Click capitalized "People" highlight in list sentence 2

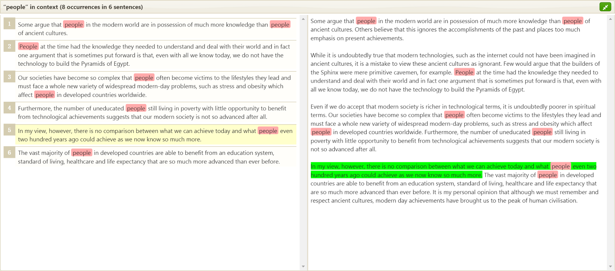(x=28, y=47)
